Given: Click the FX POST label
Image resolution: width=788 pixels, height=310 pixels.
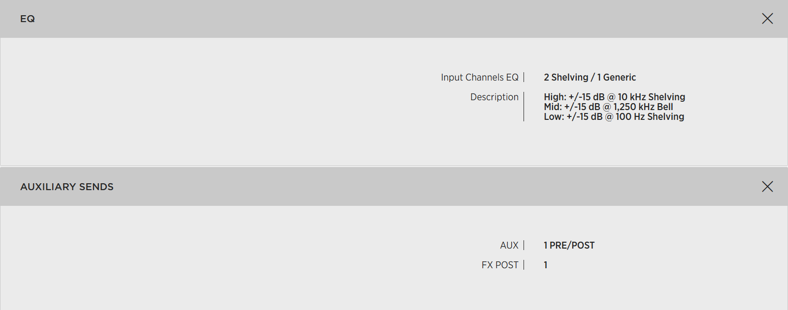Looking at the screenshot, I should (x=499, y=265).
